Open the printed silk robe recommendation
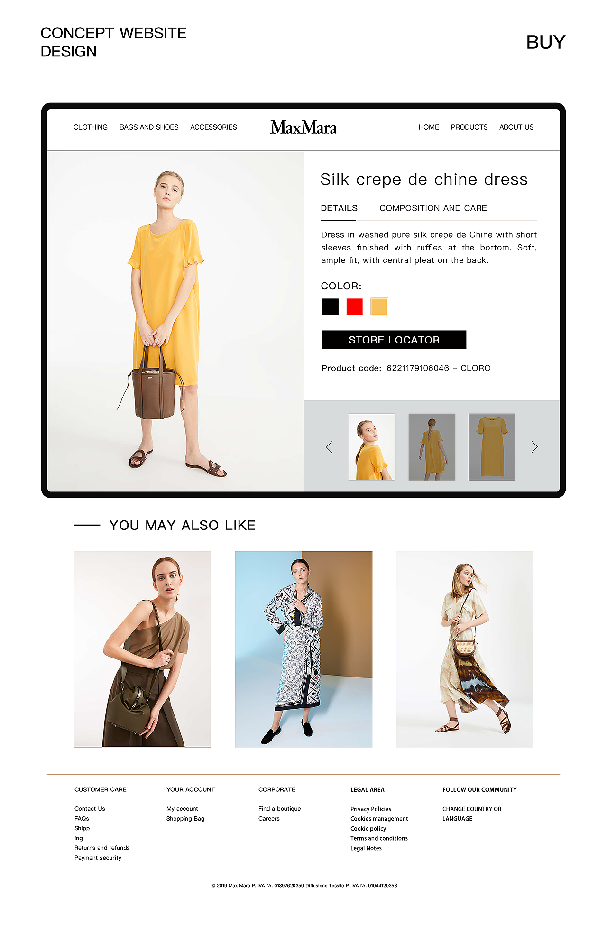607x936 pixels. 303,649
